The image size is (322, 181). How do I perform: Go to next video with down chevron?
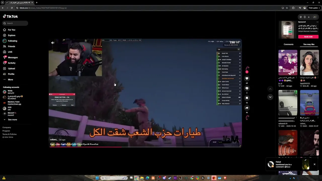(x=270, y=97)
